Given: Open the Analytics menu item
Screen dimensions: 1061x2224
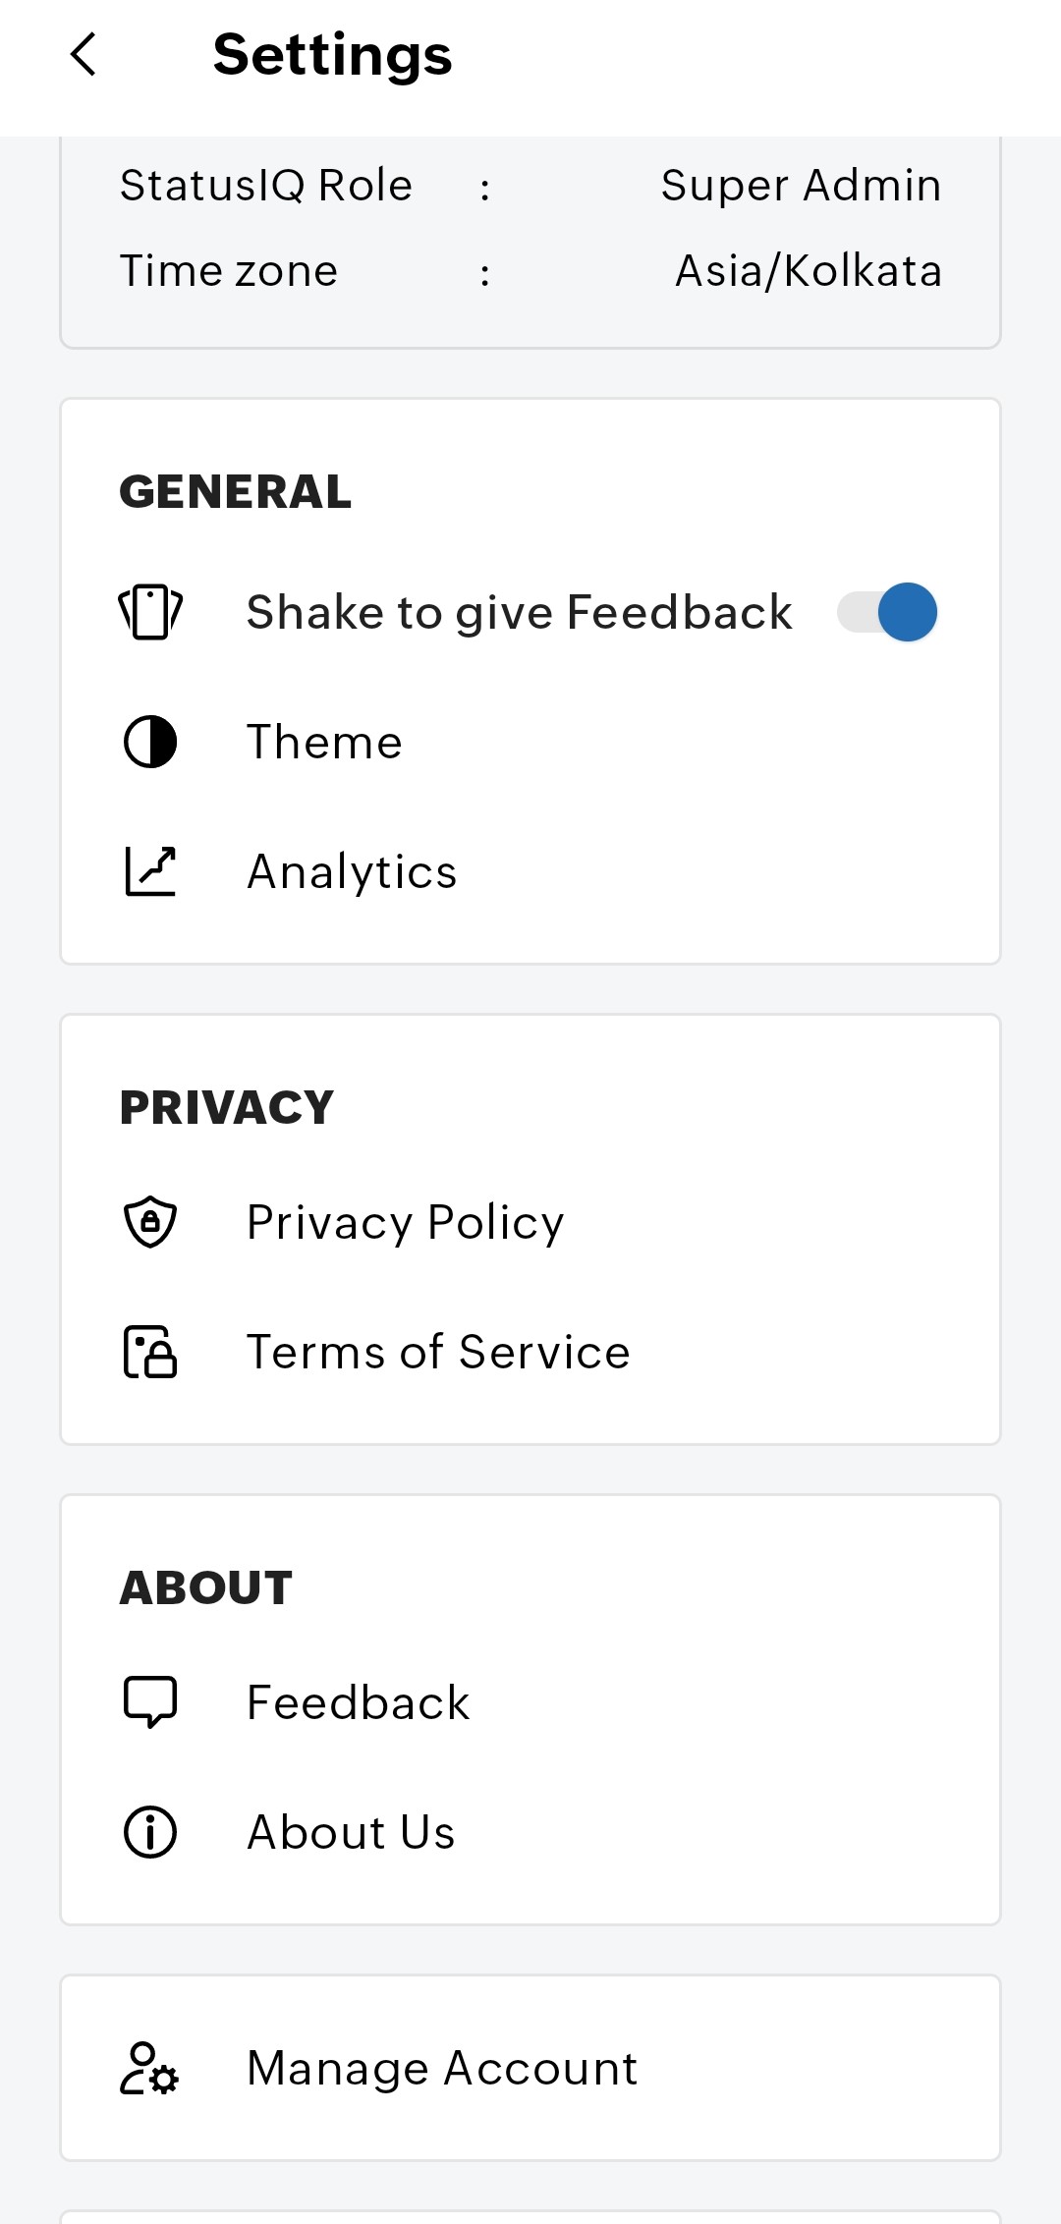Looking at the screenshot, I should coord(352,871).
